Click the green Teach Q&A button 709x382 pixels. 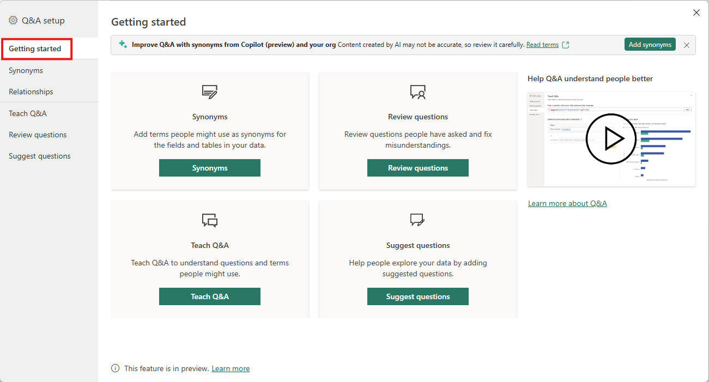pos(210,296)
